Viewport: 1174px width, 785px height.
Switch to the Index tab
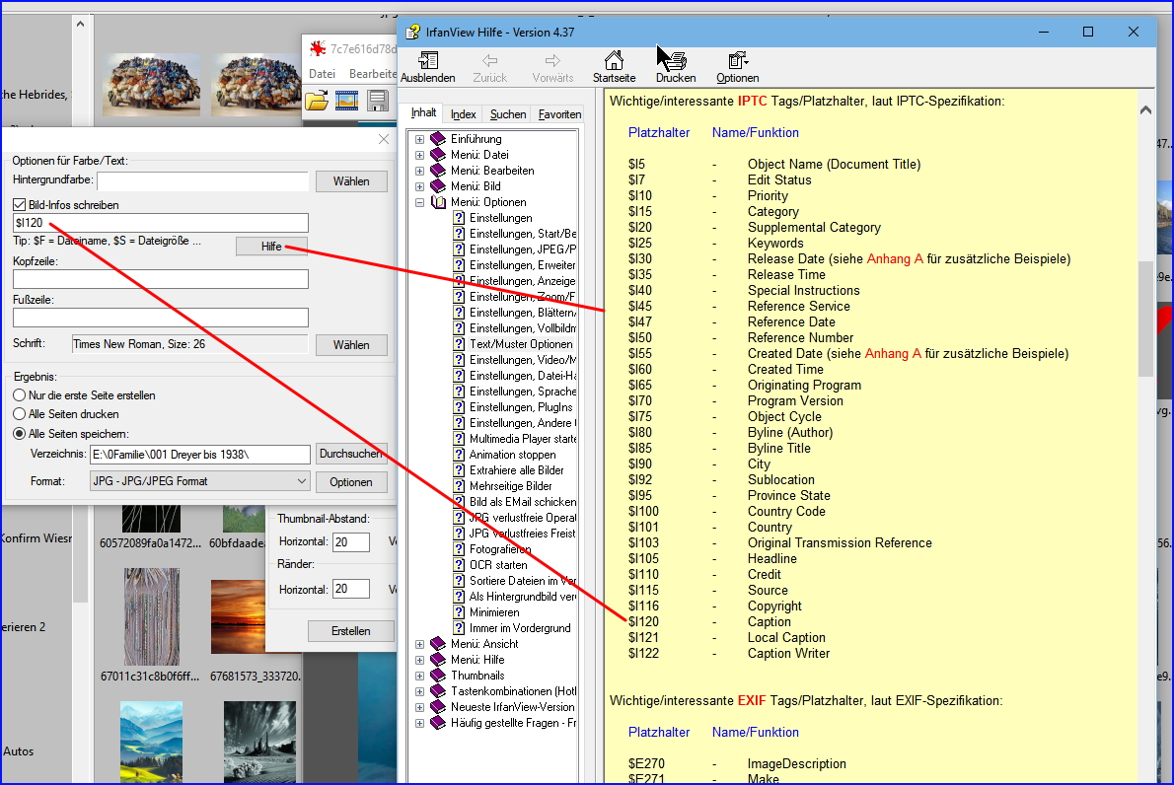click(464, 114)
